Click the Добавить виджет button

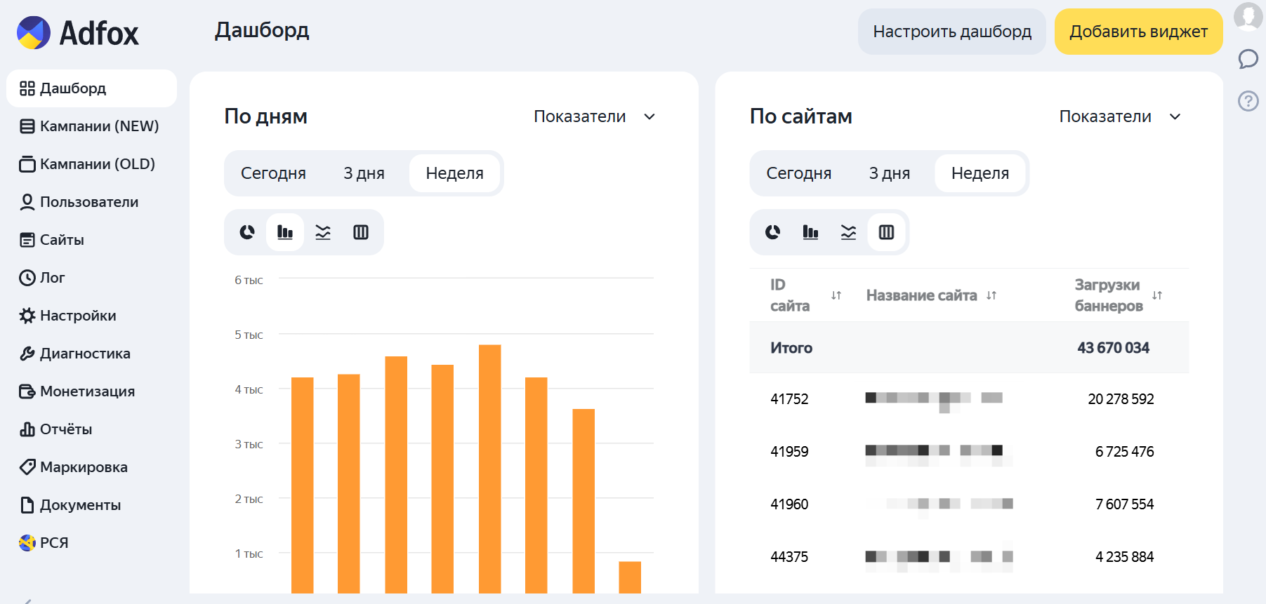pyautogui.click(x=1138, y=32)
